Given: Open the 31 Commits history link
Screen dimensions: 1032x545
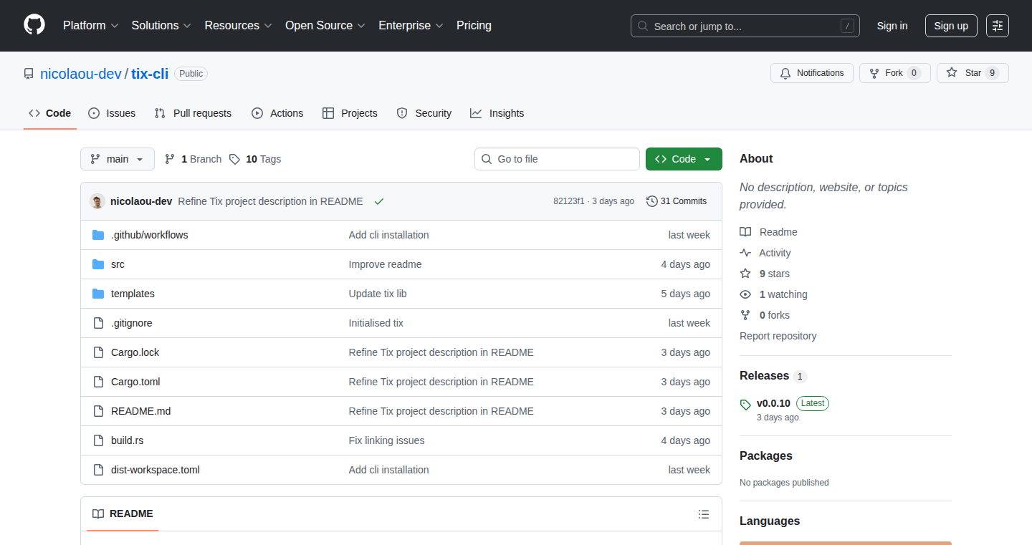Looking at the screenshot, I should [x=677, y=201].
